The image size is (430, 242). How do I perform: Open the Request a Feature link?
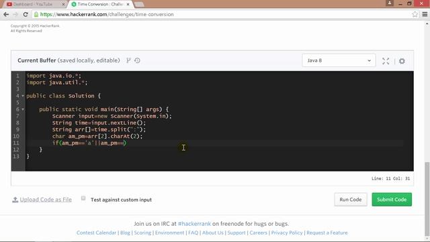tap(327, 233)
